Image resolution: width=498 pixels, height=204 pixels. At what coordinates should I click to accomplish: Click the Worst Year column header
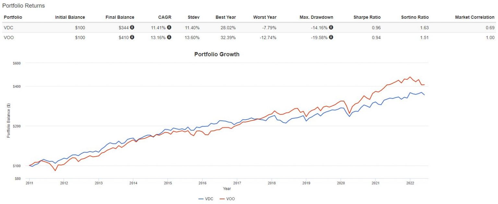(265, 17)
